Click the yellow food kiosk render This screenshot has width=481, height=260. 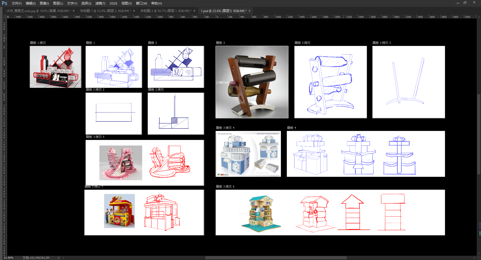tap(119, 211)
